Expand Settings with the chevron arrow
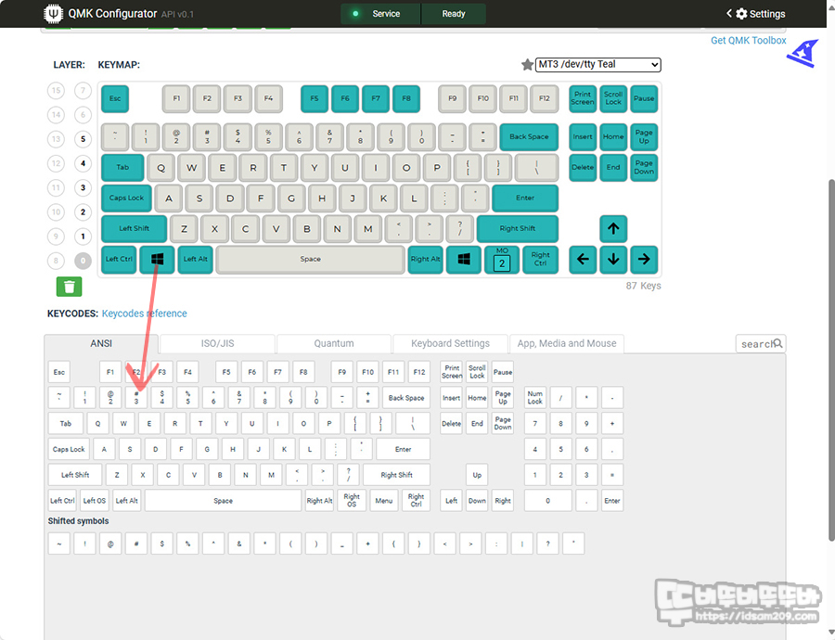 pyautogui.click(x=729, y=13)
